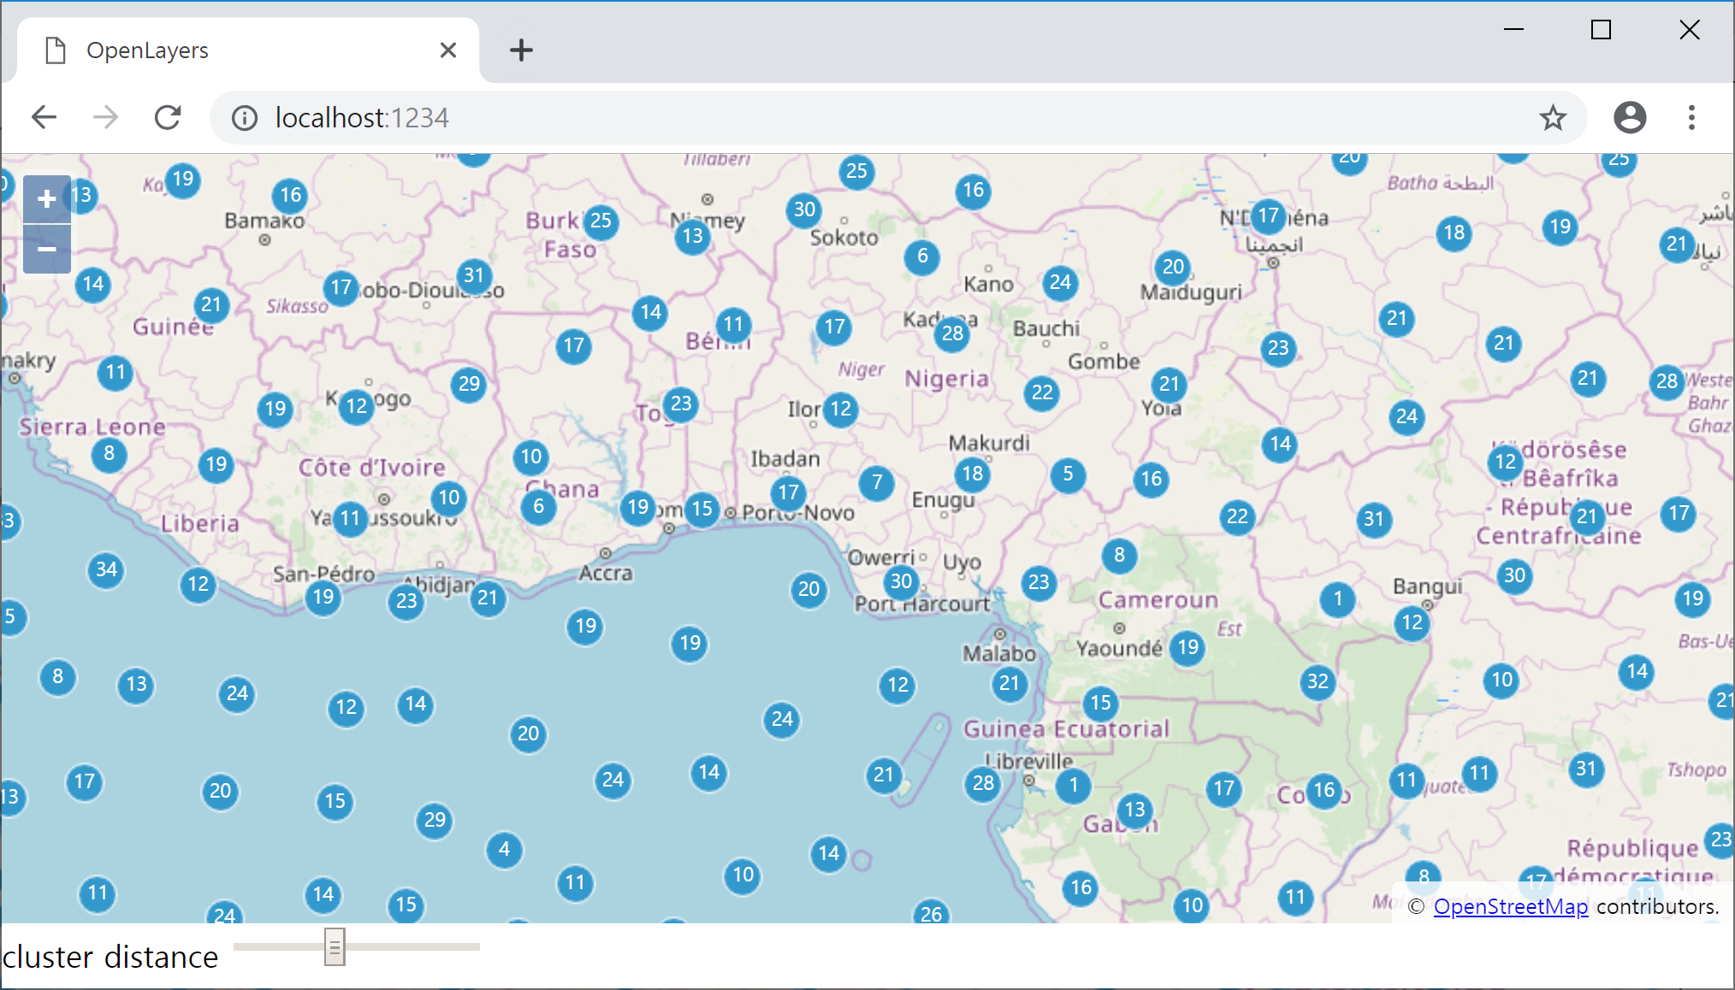Click the forward navigation arrow
1735x990 pixels.
coord(106,117)
